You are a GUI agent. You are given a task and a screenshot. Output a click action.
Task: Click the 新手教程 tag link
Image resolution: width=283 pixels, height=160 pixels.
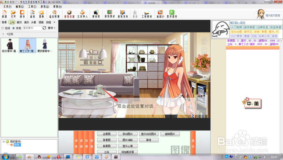coord(249,27)
